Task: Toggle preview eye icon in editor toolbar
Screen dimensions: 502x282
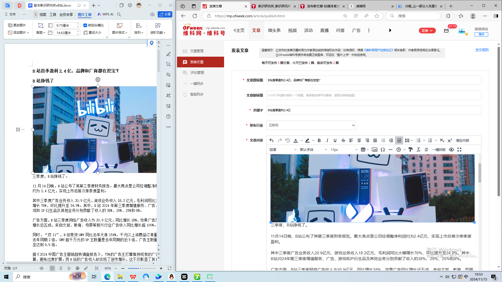Action: (452, 150)
